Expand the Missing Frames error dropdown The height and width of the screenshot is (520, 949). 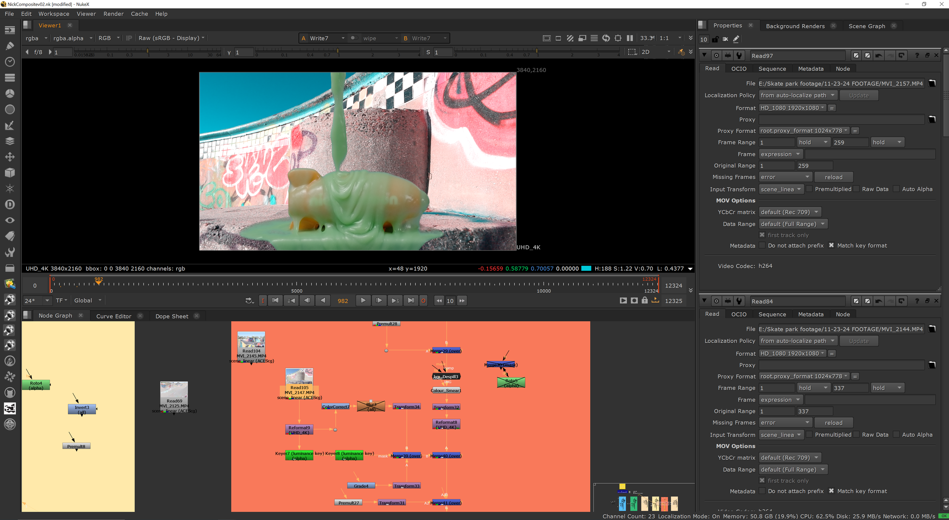(x=785, y=177)
